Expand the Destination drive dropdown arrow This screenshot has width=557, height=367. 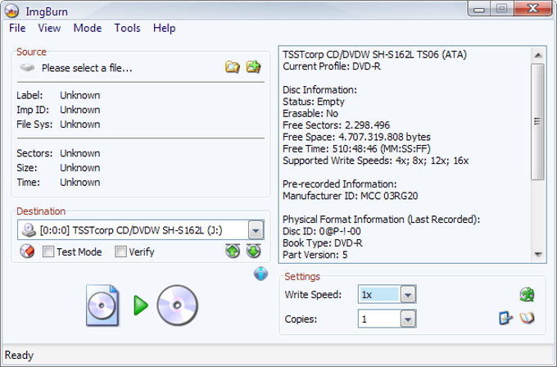click(256, 230)
